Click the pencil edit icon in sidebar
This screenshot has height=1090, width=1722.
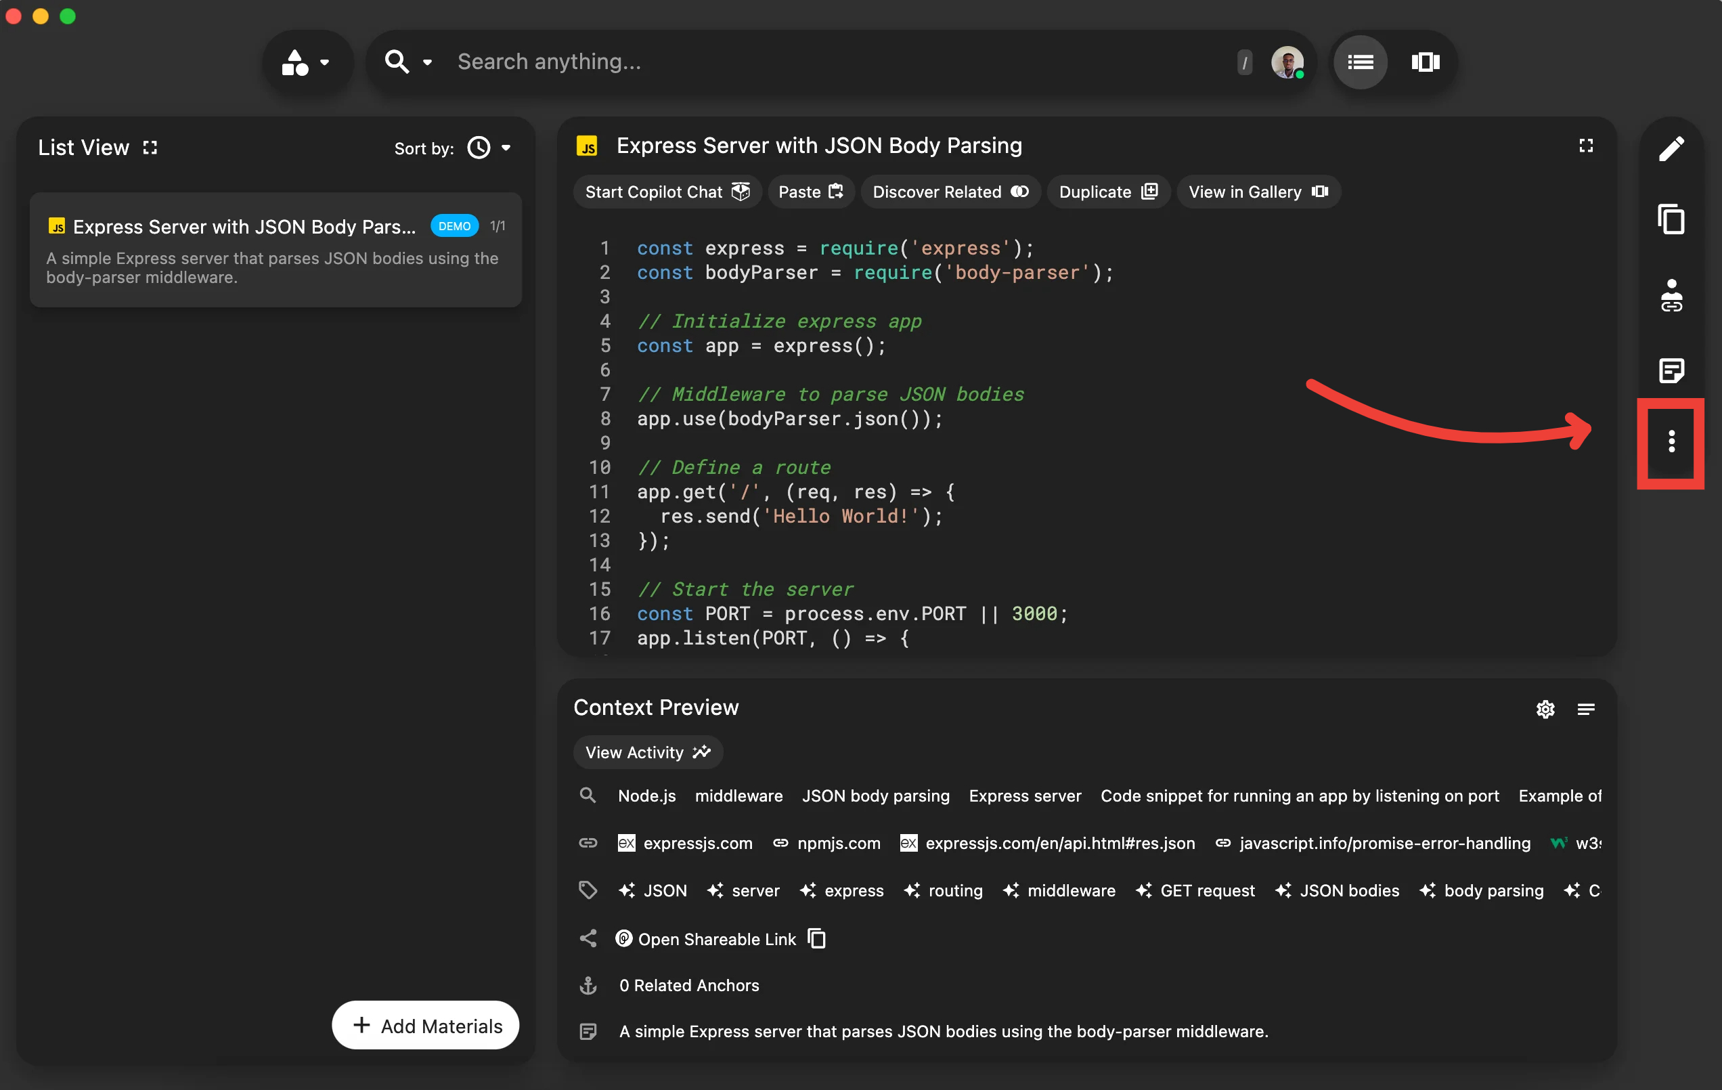coord(1671,149)
